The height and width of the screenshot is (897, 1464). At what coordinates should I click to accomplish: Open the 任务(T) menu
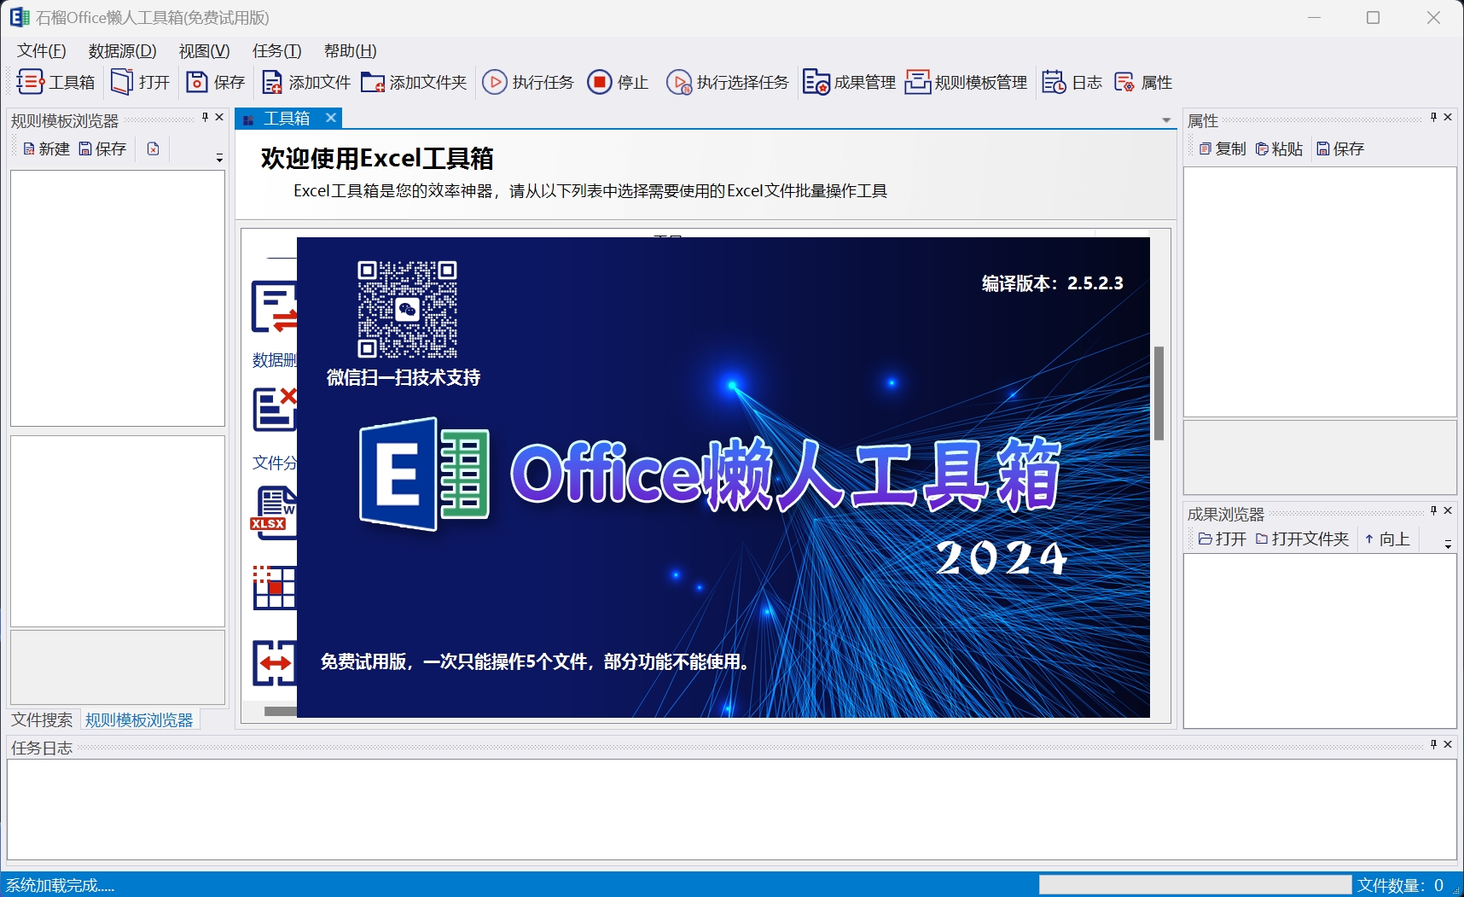click(x=276, y=51)
